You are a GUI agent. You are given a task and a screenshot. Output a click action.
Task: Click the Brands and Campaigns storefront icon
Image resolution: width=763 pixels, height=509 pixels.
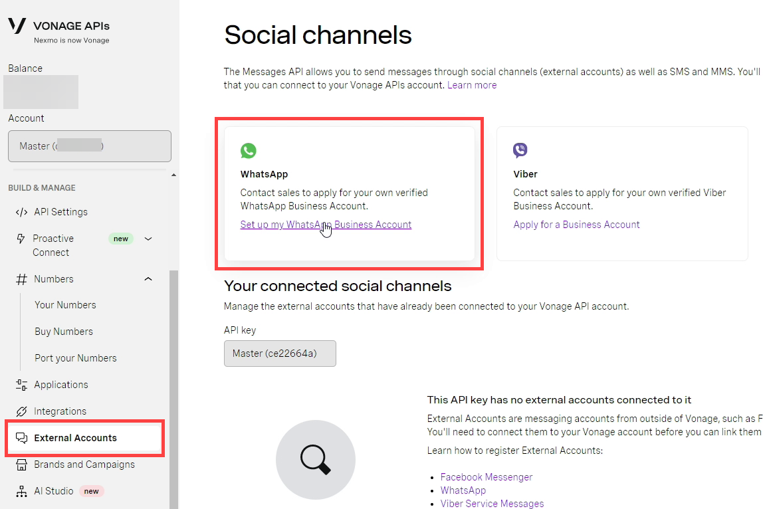(x=21, y=464)
